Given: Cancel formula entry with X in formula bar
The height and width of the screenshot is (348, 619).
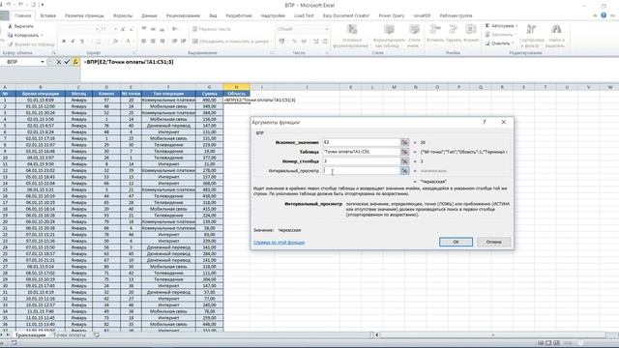Looking at the screenshot, I should (x=59, y=62).
